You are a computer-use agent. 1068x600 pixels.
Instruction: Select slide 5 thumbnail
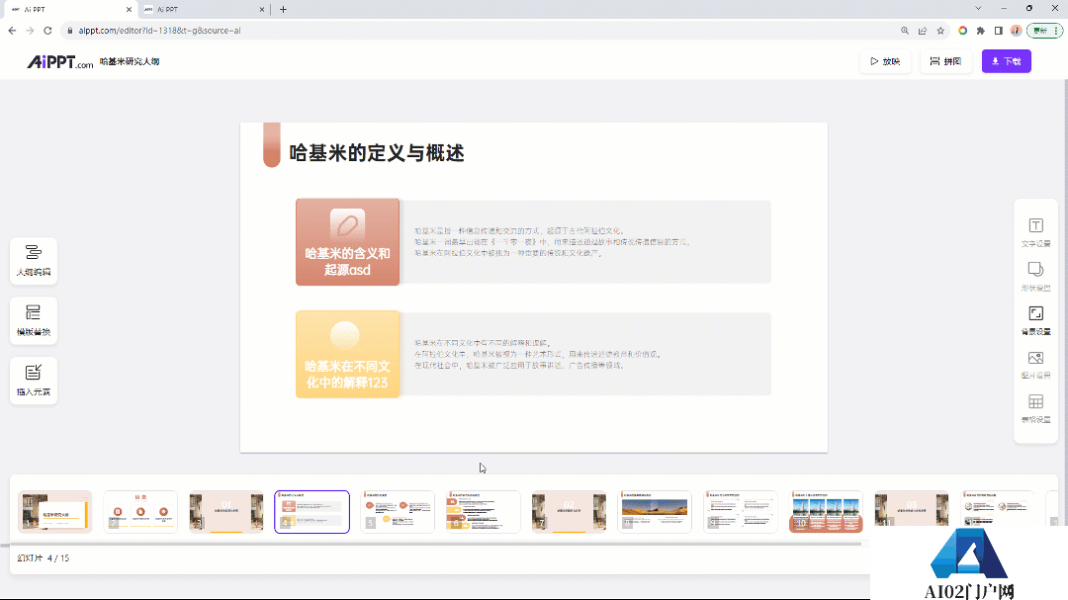point(398,511)
